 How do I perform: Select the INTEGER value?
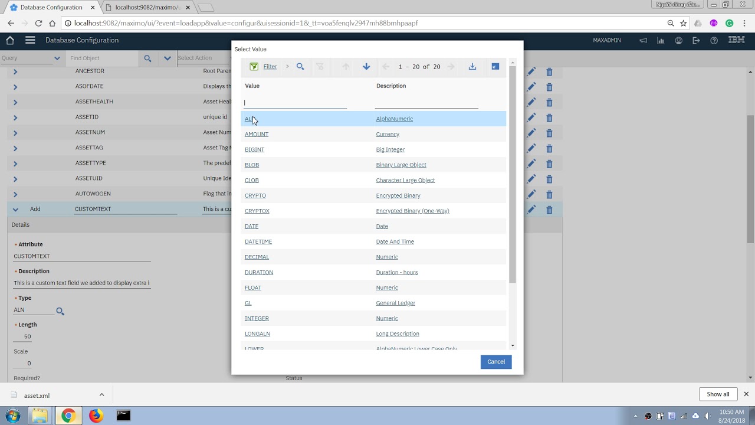pyautogui.click(x=257, y=318)
